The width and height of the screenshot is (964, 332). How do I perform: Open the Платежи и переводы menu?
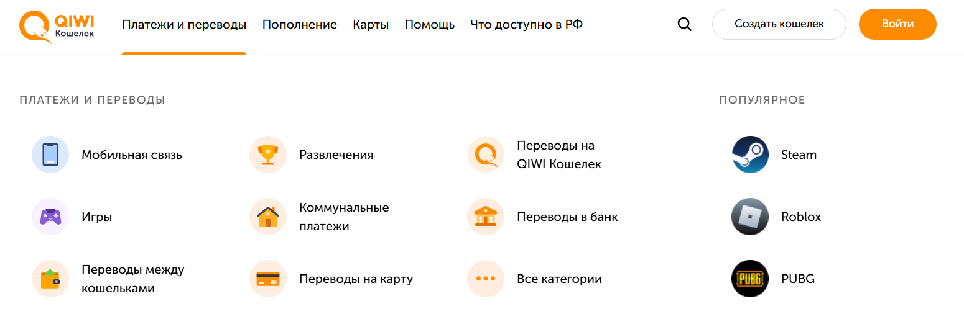pos(184,25)
